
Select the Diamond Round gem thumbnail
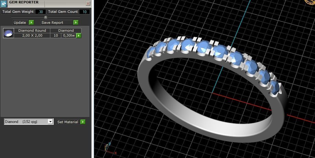coord(9,33)
